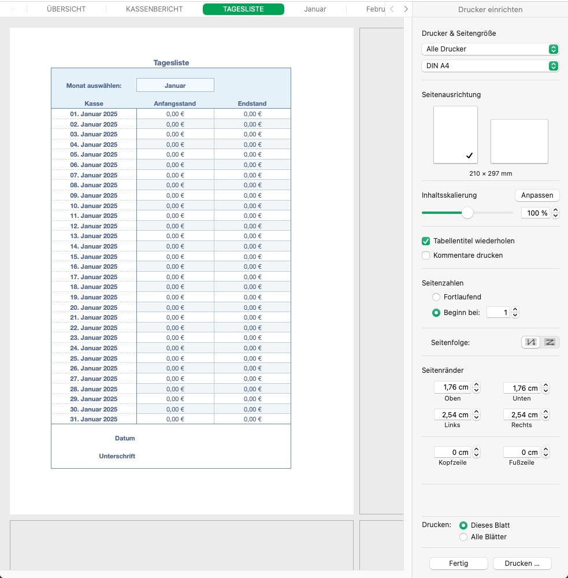Disable the Tabellentitel wiederholen checkbox
This screenshot has height=578, width=568.
(x=426, y=241)
